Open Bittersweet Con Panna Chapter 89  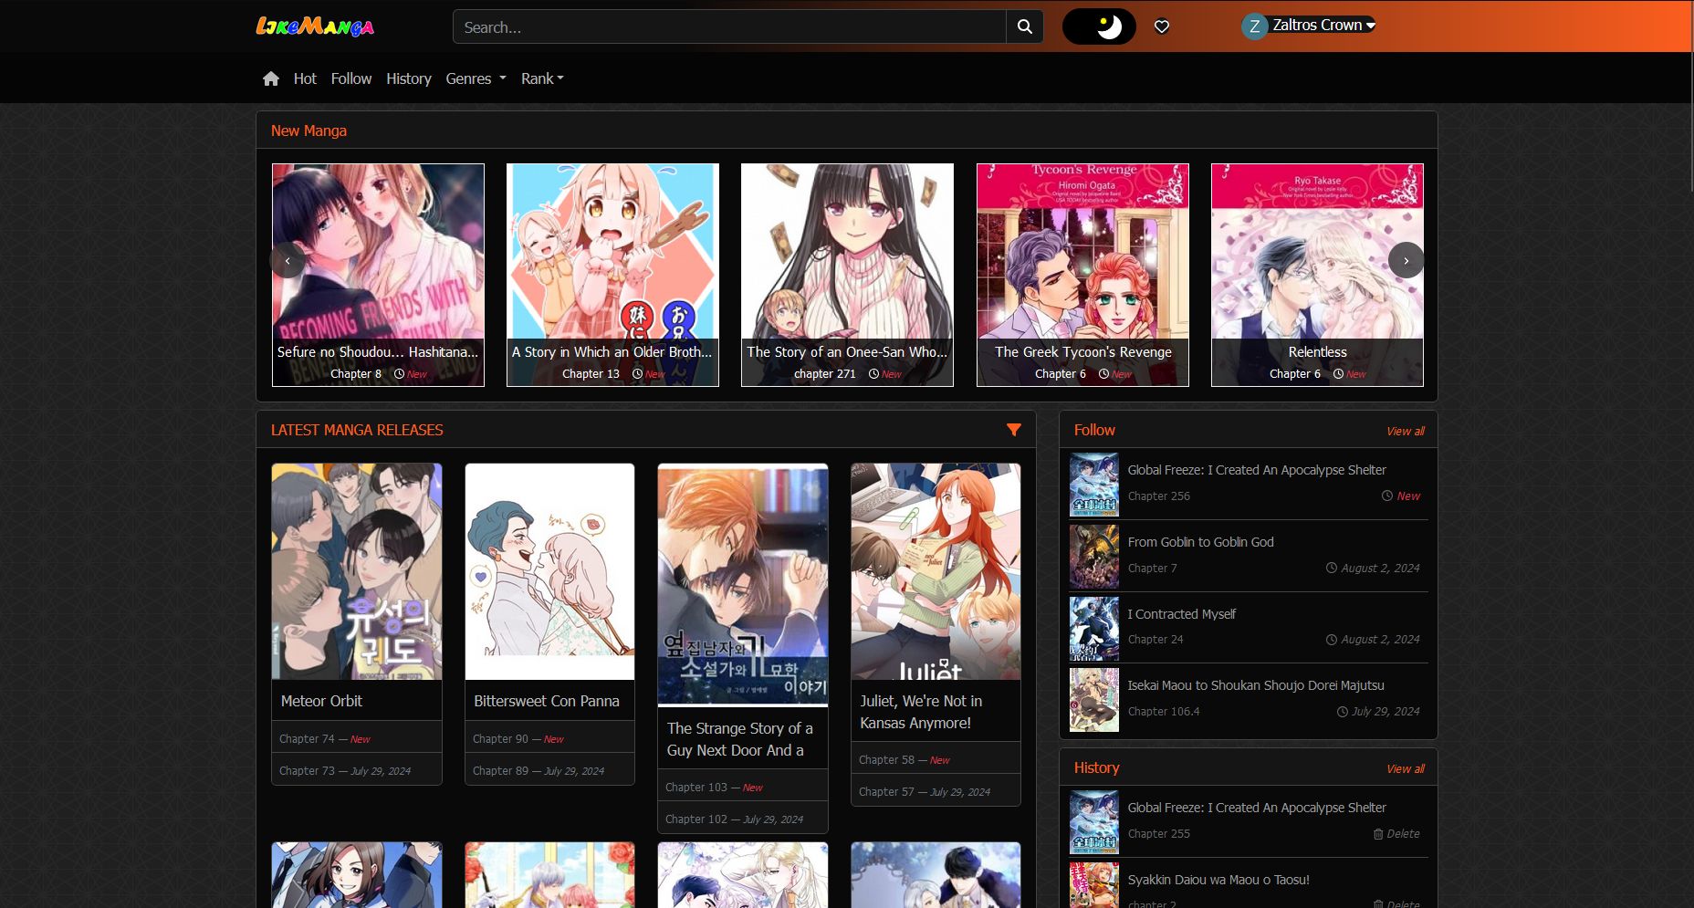pos(500,770)
